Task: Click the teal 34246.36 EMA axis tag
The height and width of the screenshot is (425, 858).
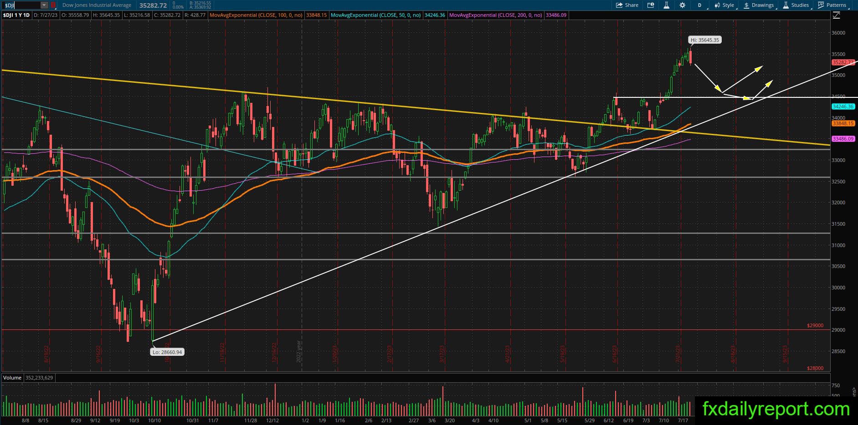Action: (x=843, y=106)
